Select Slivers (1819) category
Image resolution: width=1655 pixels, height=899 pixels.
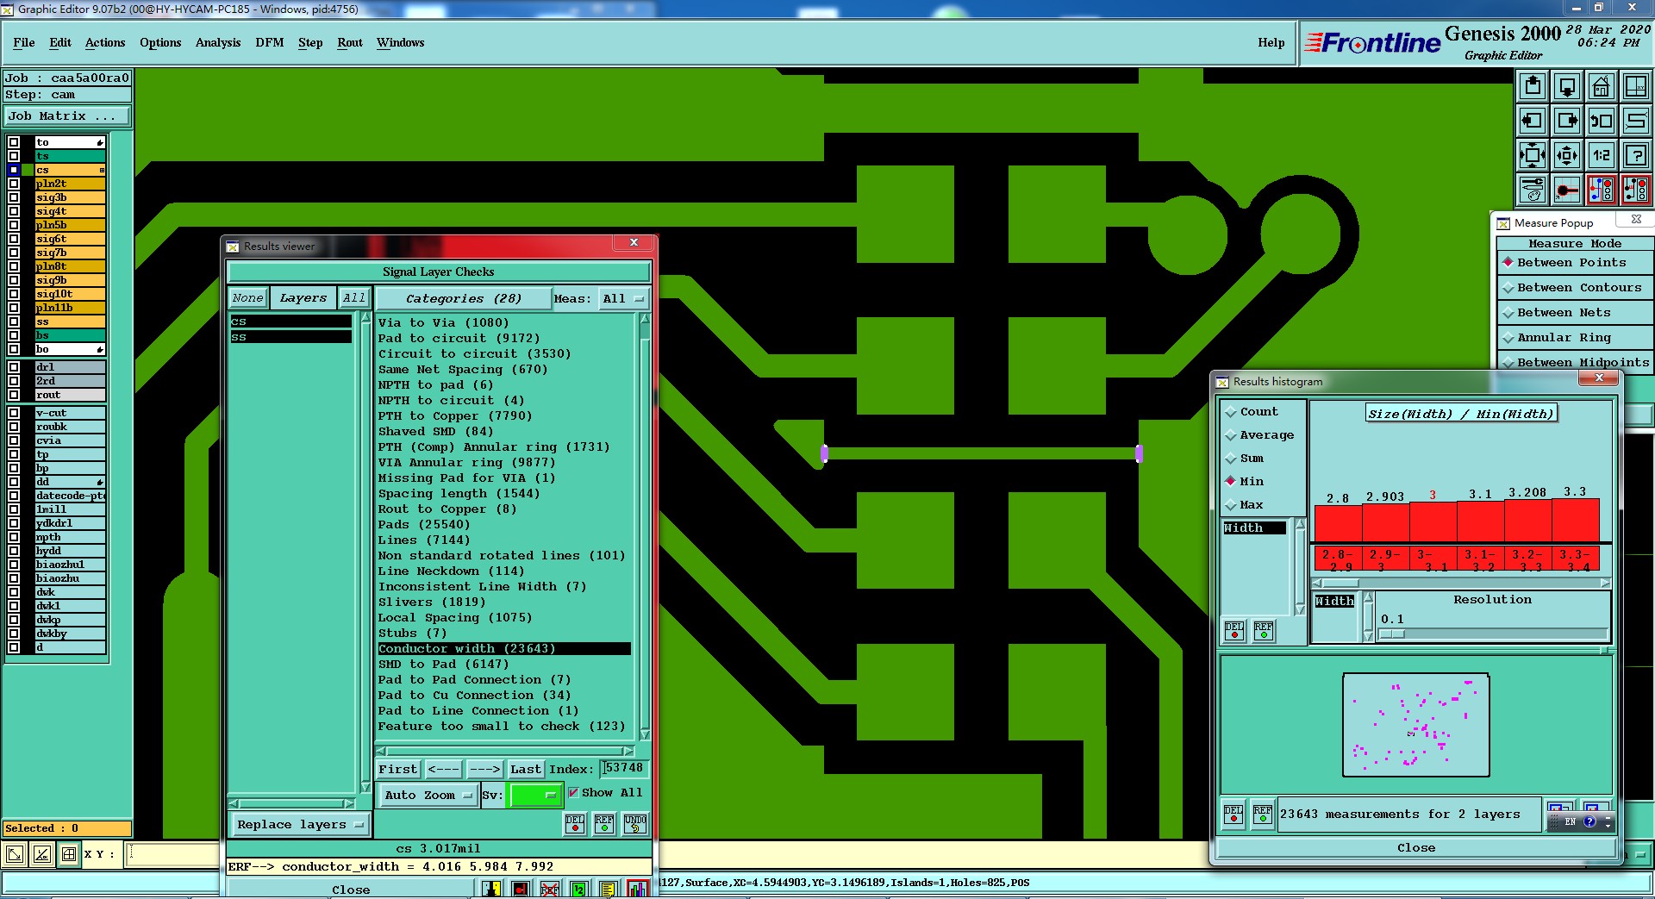431,602
